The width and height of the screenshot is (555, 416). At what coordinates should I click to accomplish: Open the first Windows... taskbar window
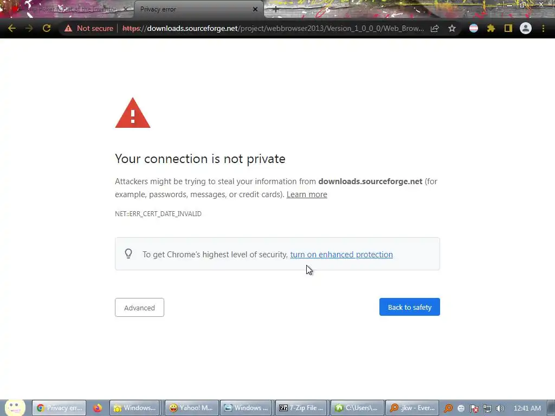coord(134,408)
